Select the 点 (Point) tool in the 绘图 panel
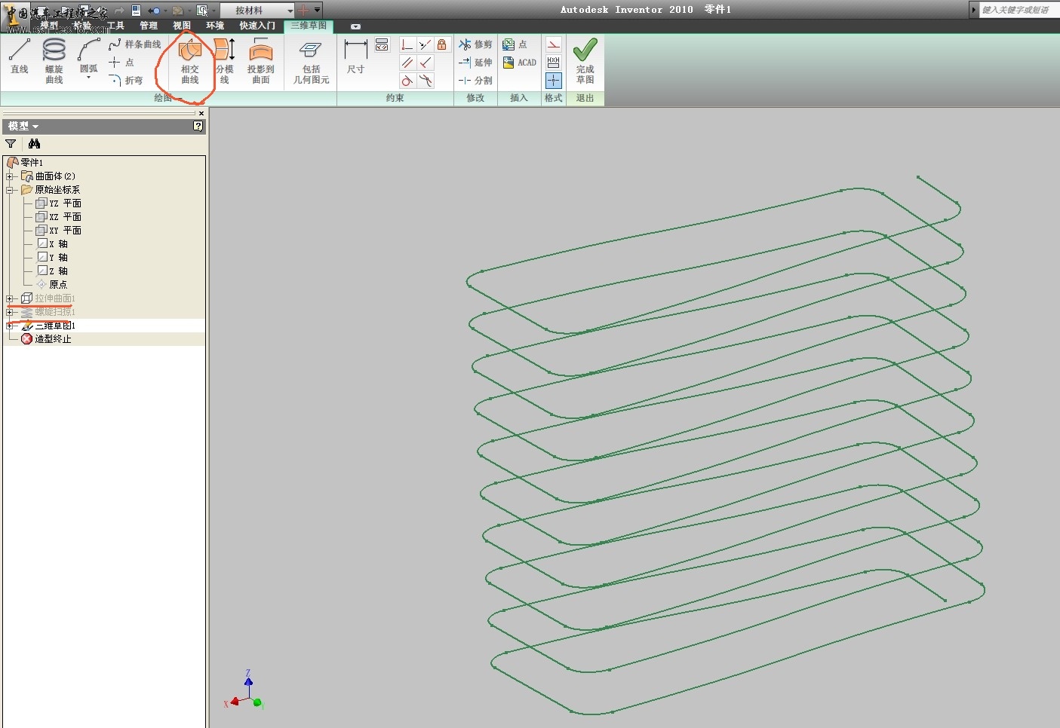The height and width of the screenshot is (728, 1060). click(x=121, y=63)
